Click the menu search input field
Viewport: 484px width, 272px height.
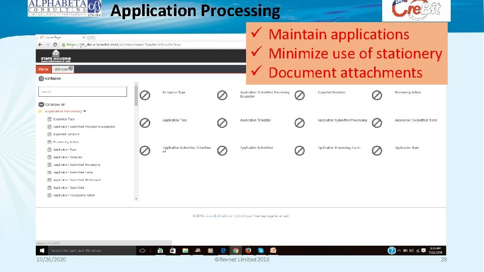tap(82, 92)
